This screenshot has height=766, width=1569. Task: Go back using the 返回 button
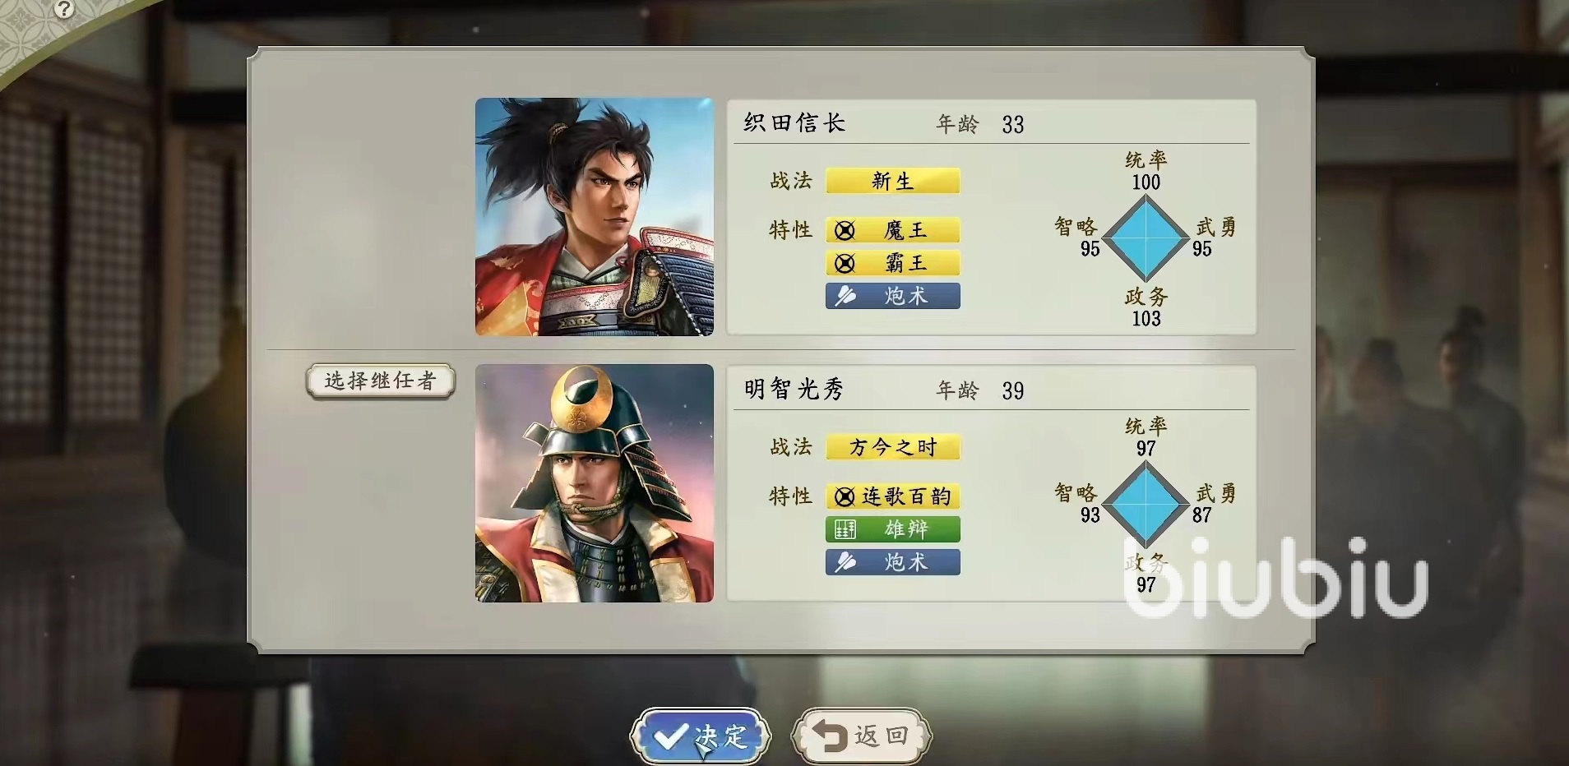click(x=861, y=736)
